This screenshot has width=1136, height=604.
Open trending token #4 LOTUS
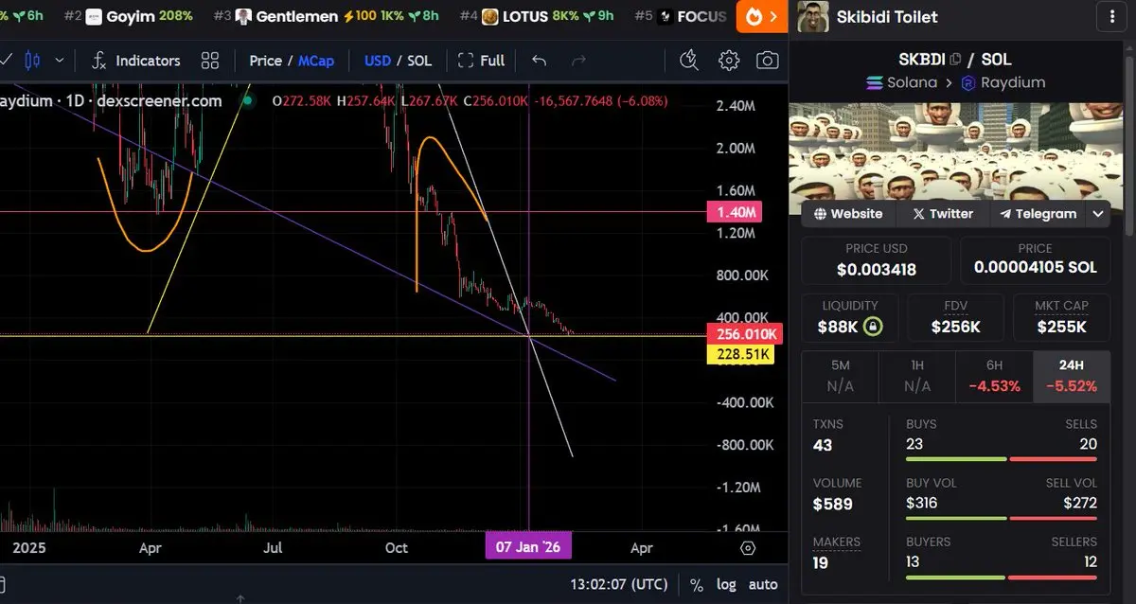point(537,16)
